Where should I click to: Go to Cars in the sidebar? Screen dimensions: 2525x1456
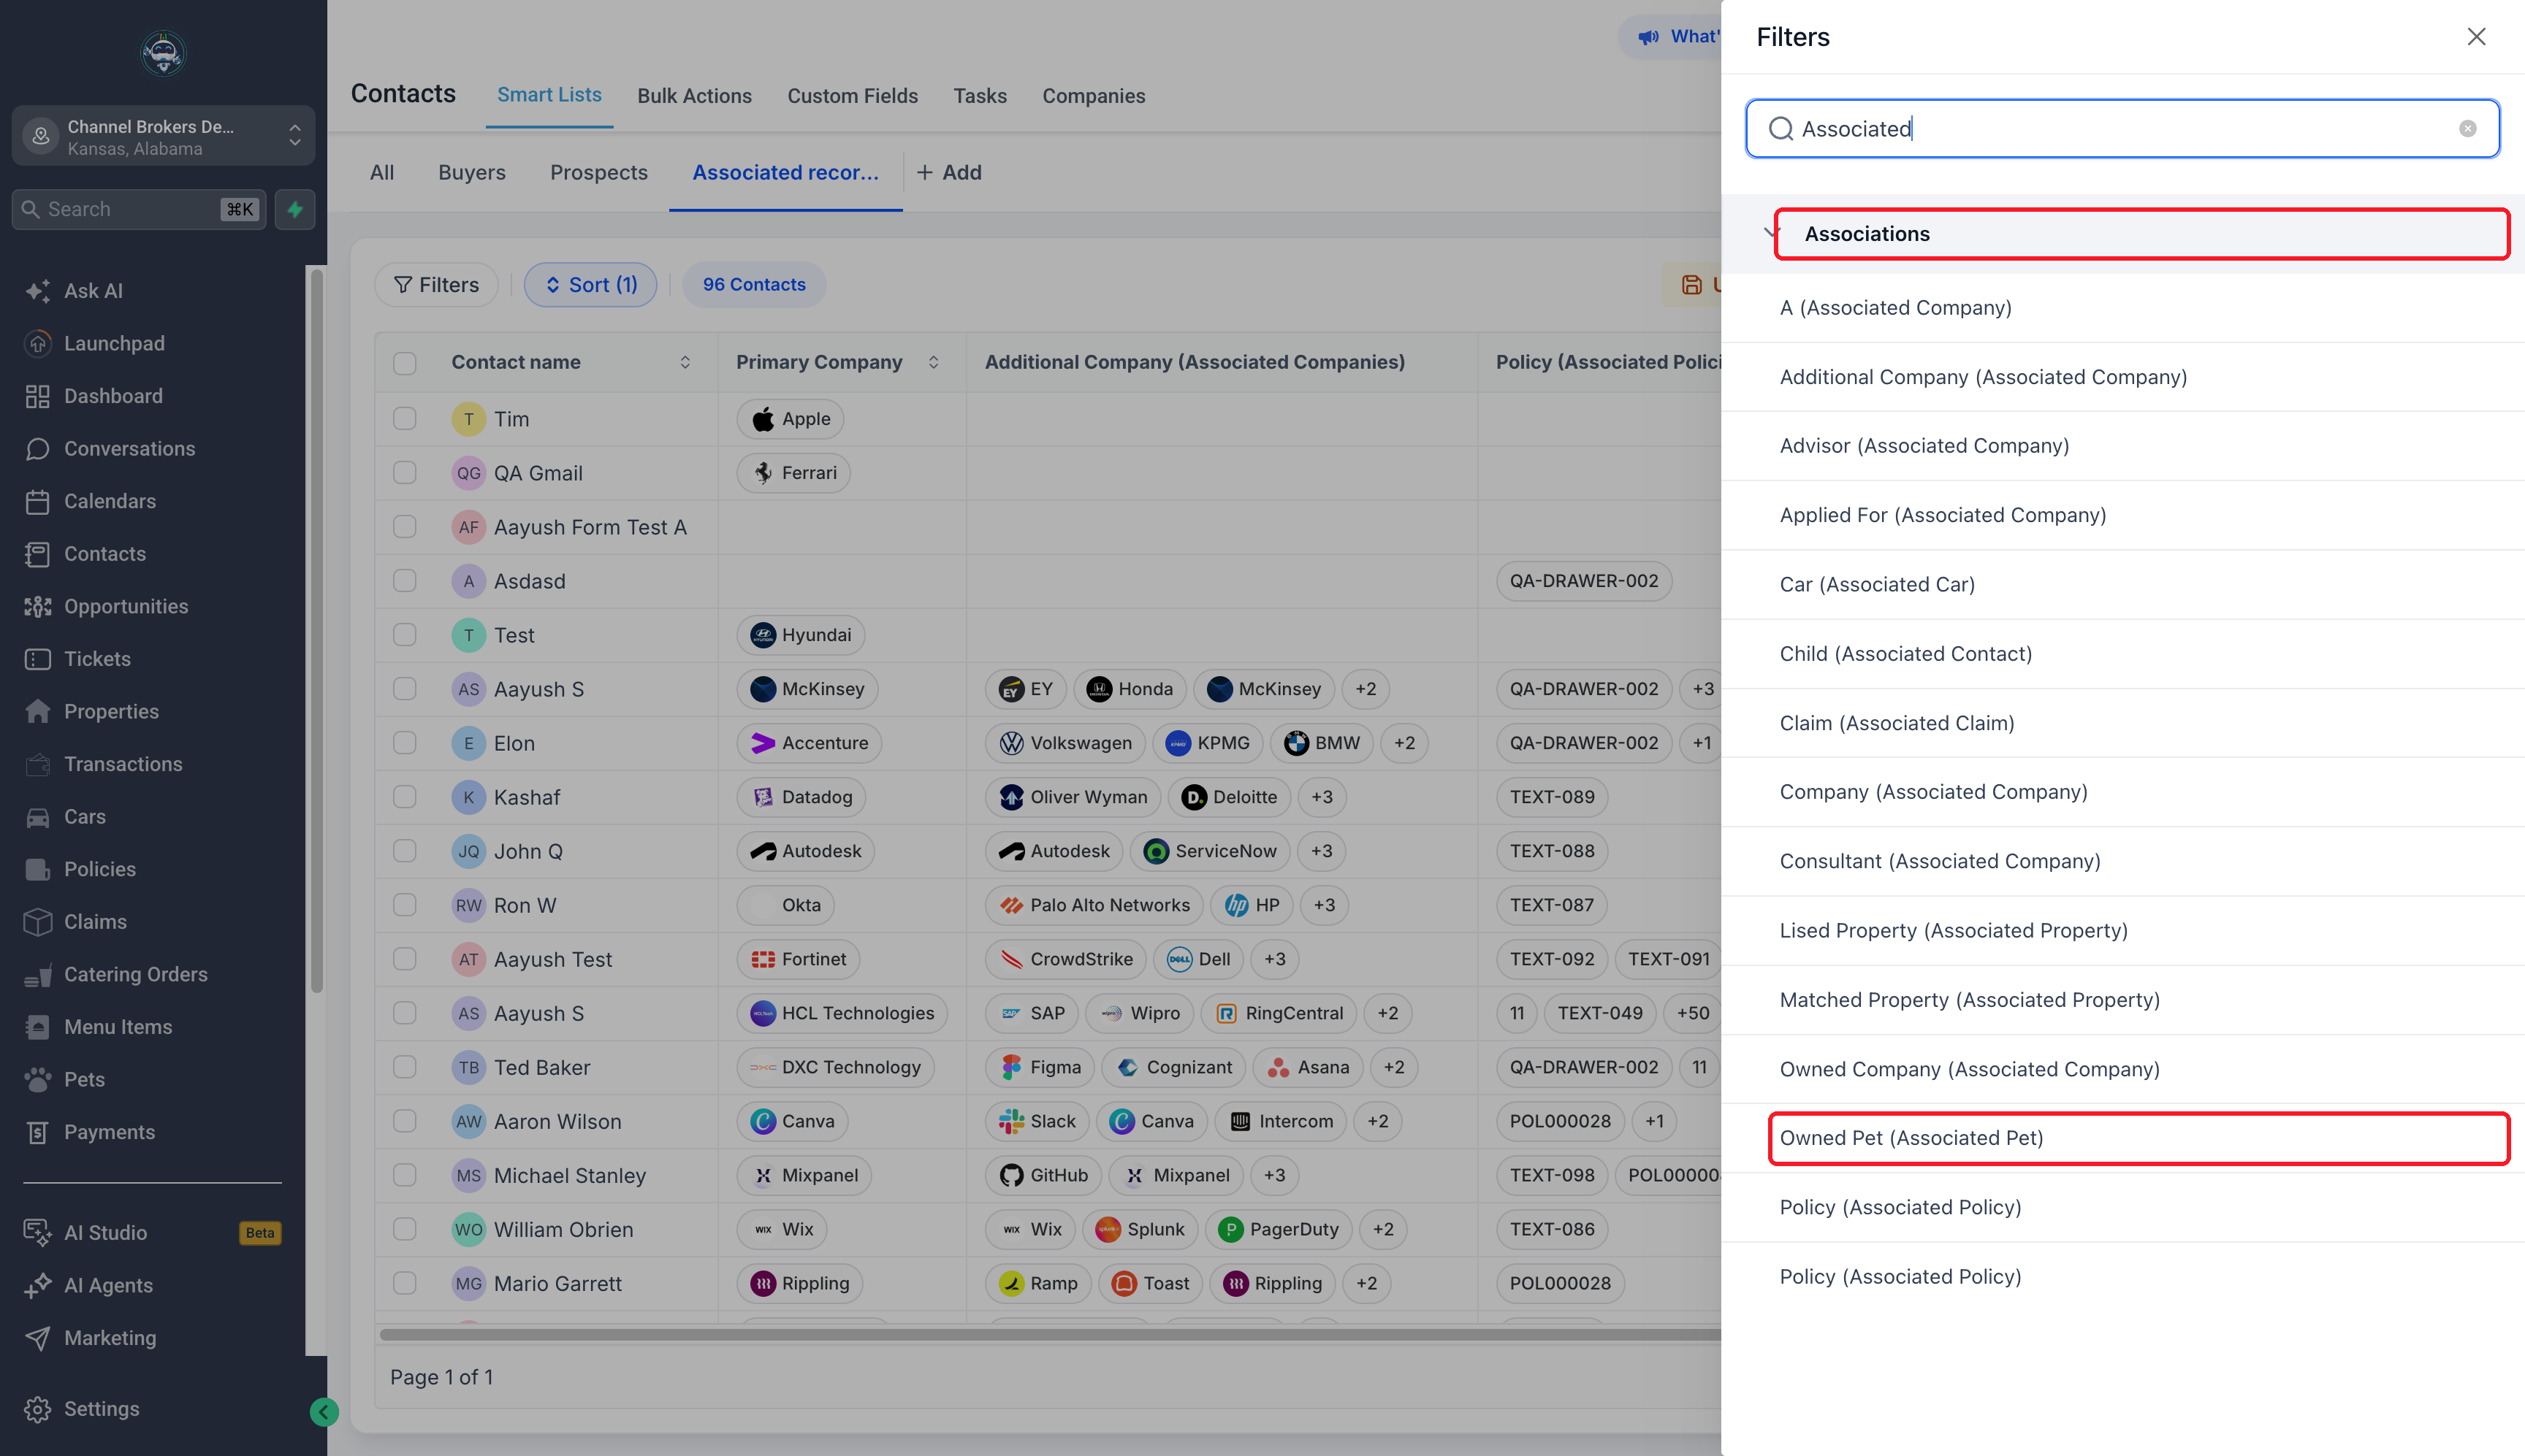(84, 816)
